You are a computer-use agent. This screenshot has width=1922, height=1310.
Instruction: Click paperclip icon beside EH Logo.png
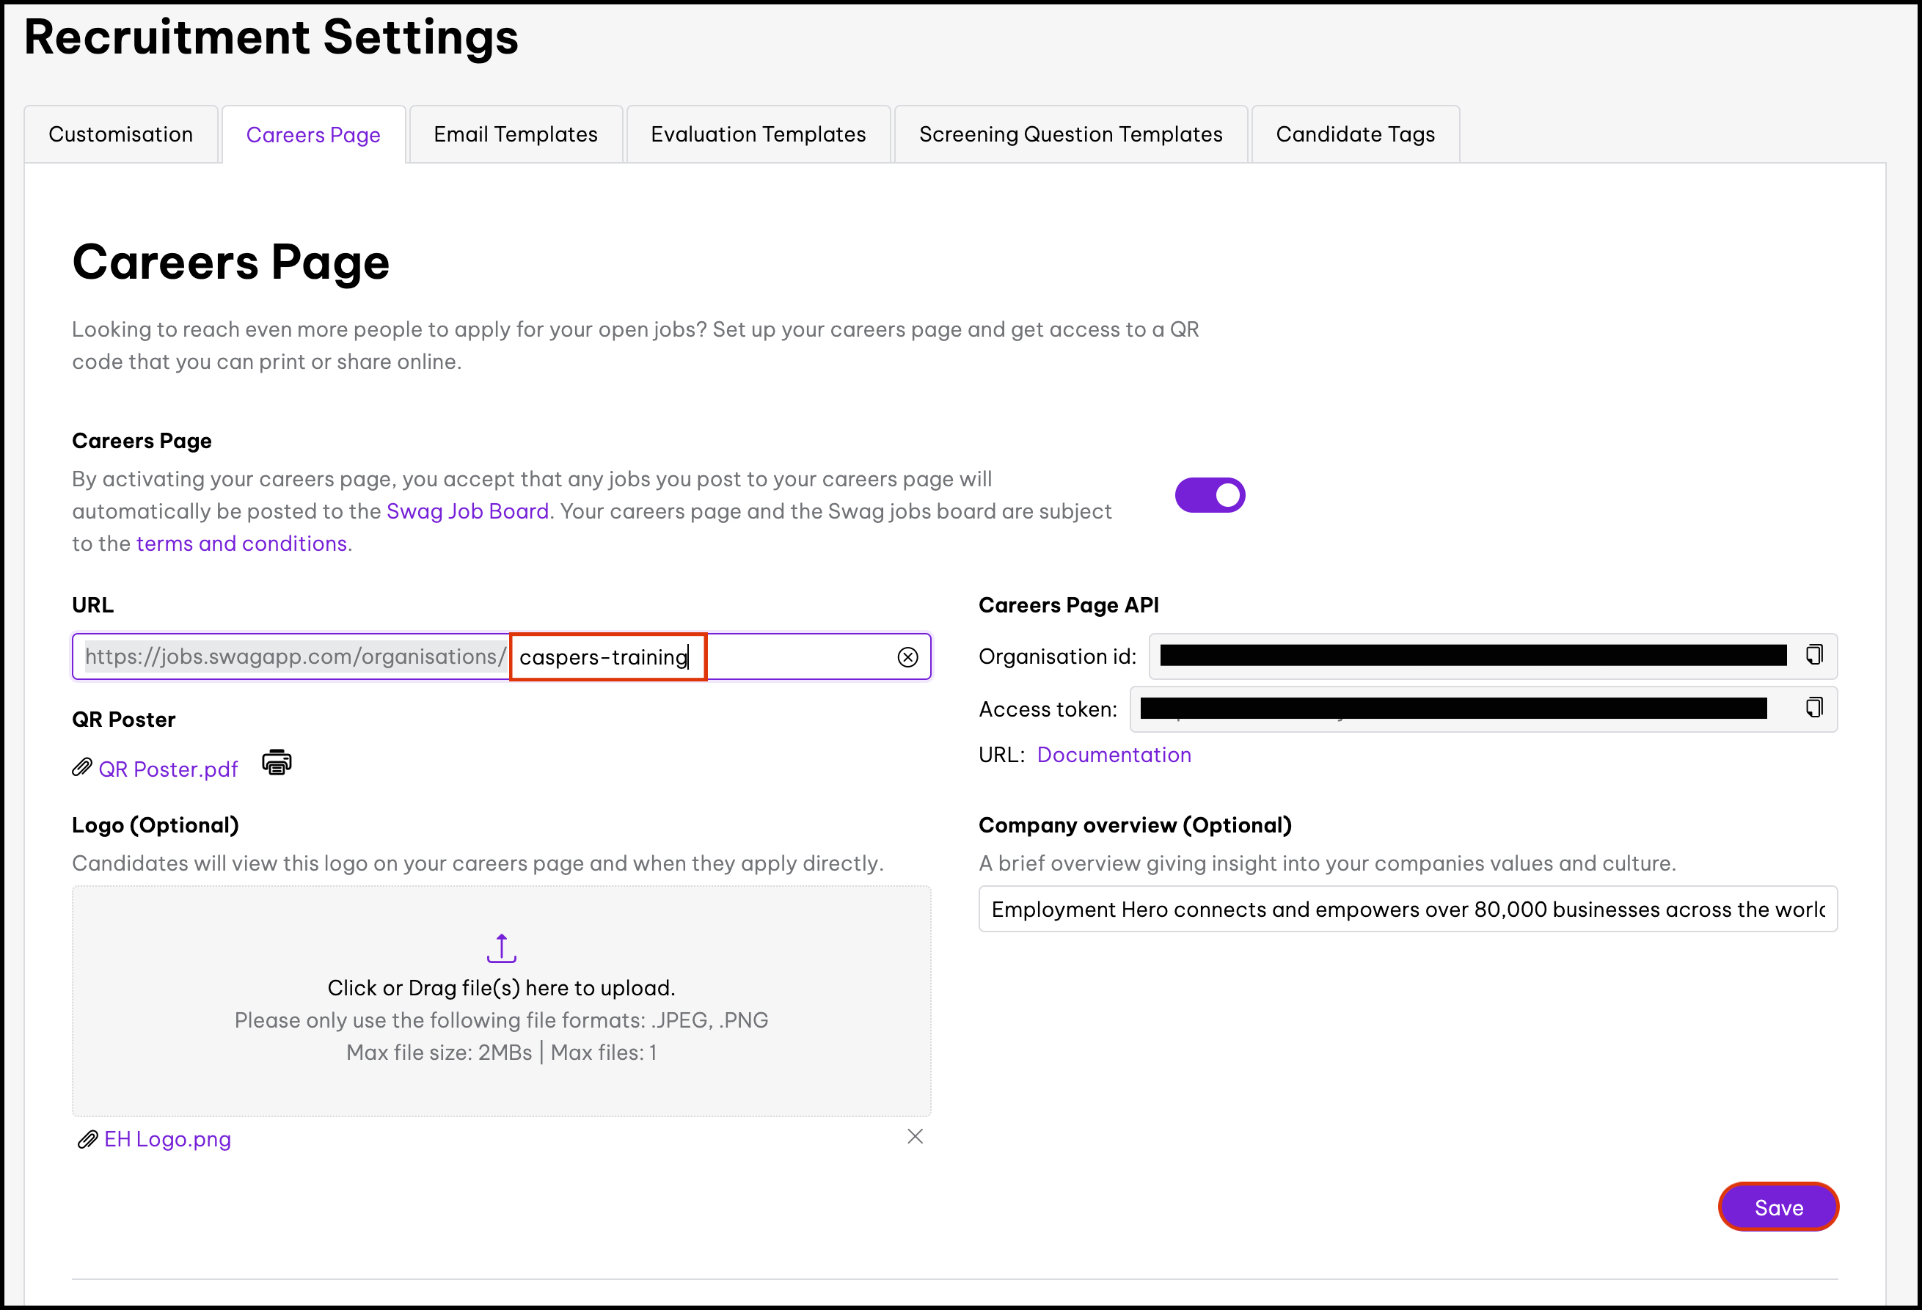(x=87, y=1140)
